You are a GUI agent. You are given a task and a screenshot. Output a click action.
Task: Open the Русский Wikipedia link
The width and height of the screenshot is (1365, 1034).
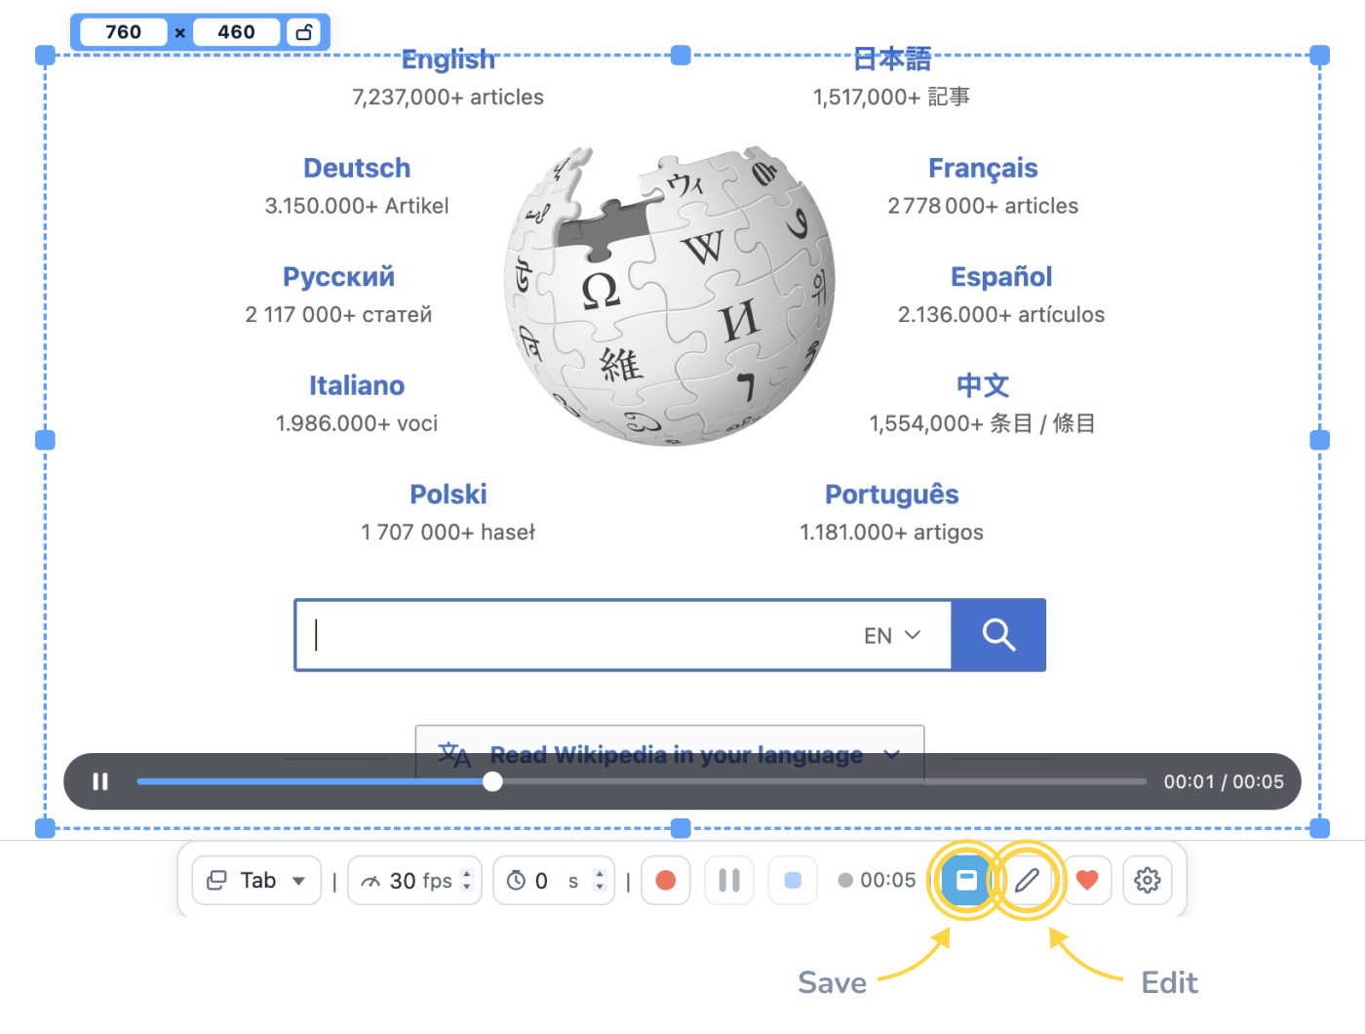pos(339,277)
